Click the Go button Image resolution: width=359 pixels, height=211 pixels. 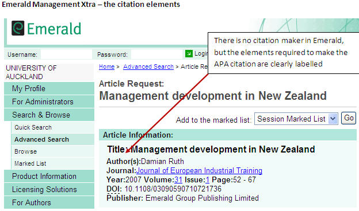349,118
